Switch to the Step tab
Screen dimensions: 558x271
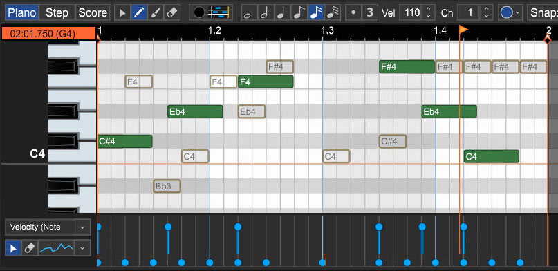(x=57, y=13)
